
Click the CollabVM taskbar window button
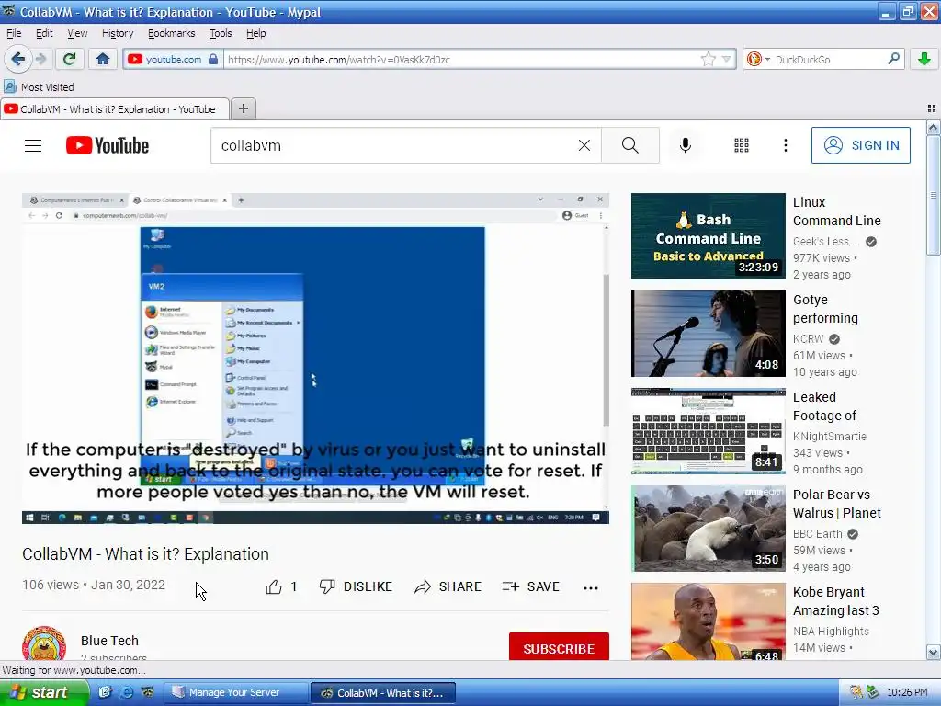click(x=383, y=693)
